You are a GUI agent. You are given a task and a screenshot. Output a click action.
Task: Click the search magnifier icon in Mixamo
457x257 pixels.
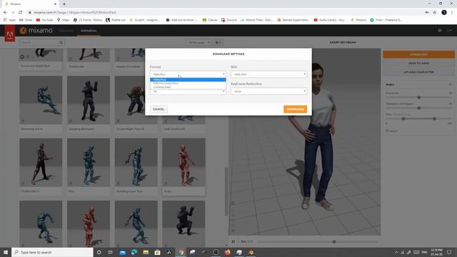click(61, 43)
